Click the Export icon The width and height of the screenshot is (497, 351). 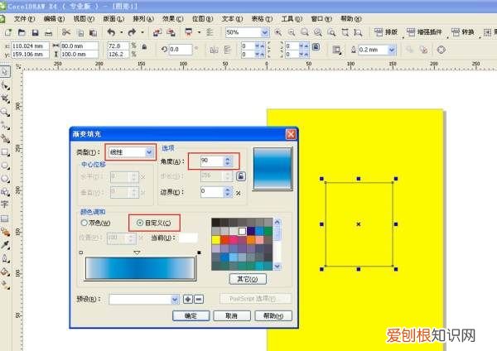click(171, 32)
